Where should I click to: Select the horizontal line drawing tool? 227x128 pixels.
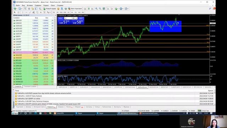(26, 12)
